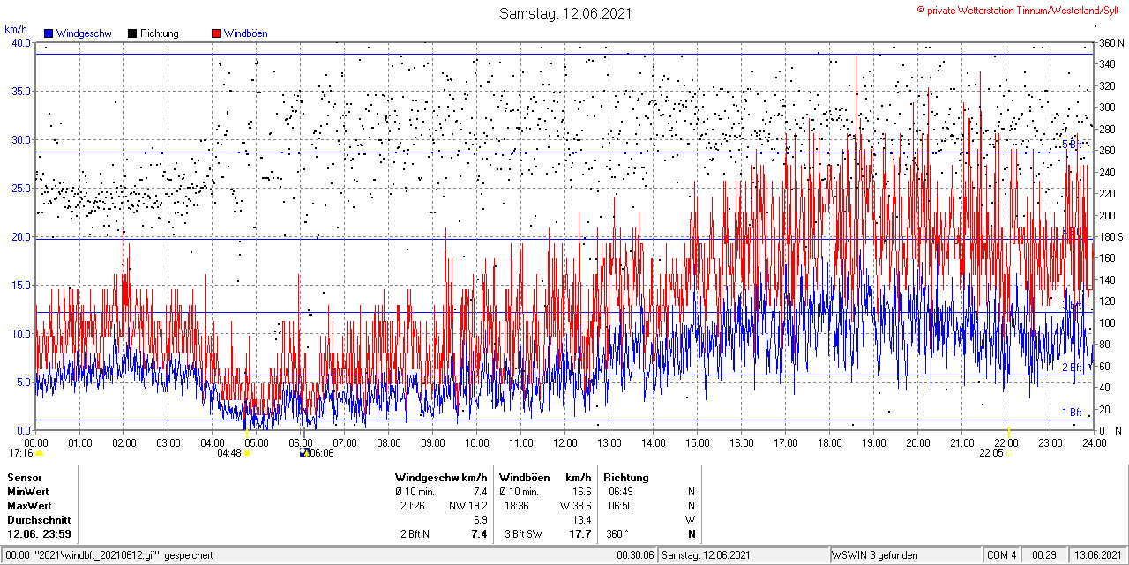Click the average gust value 13.4

point(582,520)
